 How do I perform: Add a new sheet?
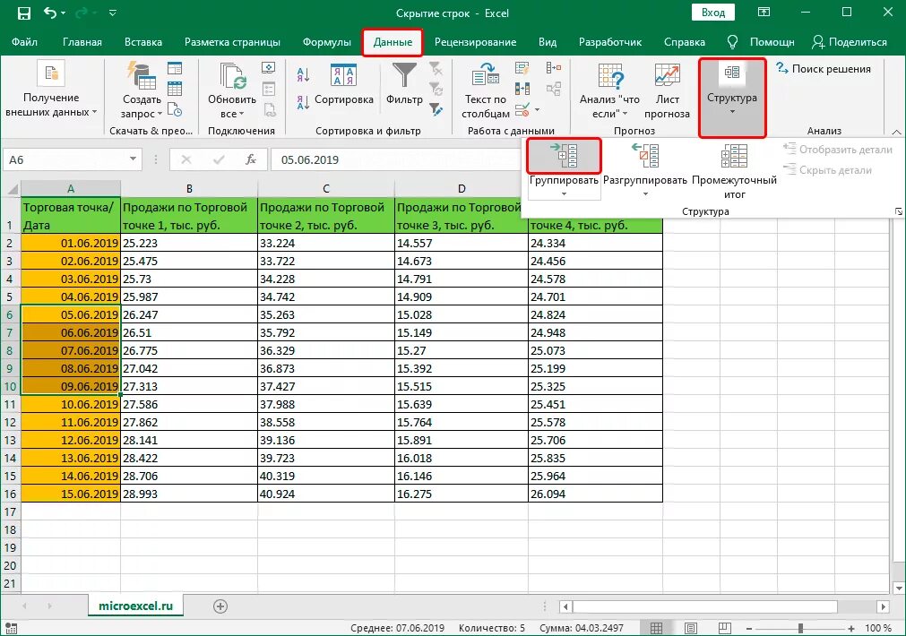coord(220,606)
